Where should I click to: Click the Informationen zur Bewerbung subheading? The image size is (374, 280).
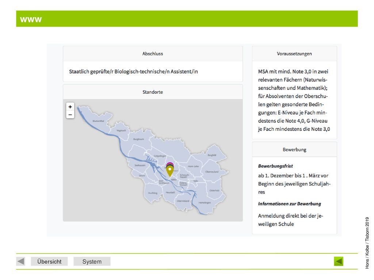290,204
